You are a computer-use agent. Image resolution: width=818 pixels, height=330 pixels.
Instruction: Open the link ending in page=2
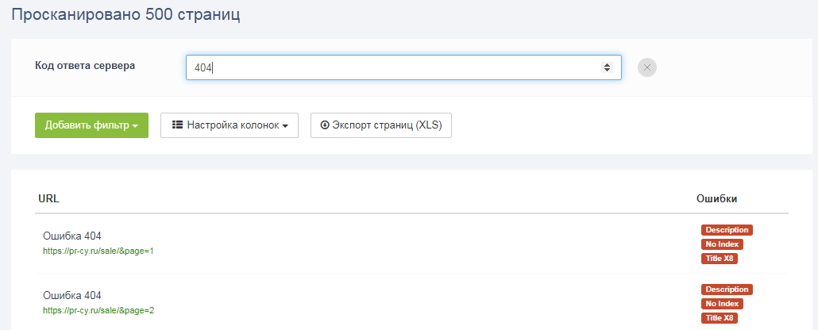(98, 310)
